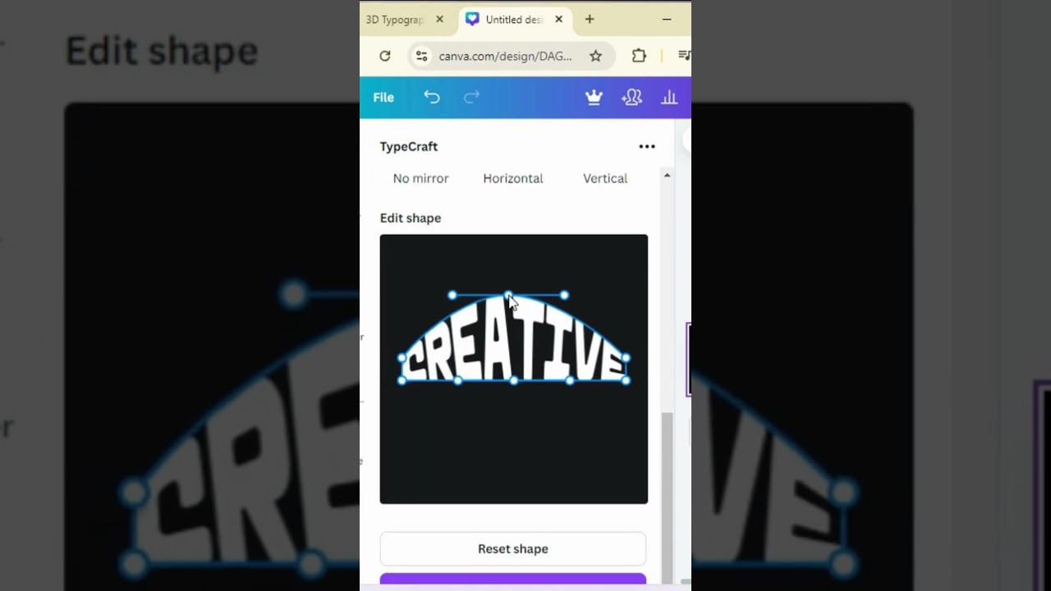Switch to the Untitled design tab
Screen dimensions: 1051x591
[513, 20]
